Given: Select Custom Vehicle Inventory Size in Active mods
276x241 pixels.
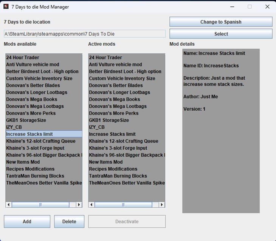Looking at the screenshot, I should pos(127,79).
